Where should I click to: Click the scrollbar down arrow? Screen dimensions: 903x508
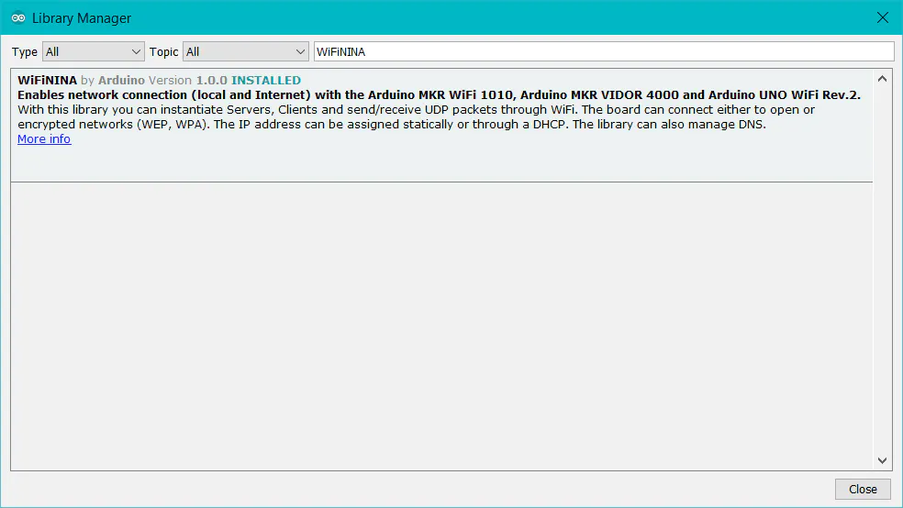click(x=882, y=460)
